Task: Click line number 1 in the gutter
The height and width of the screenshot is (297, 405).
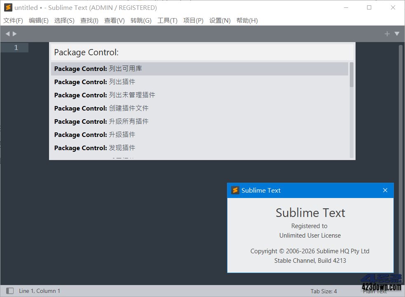Action: [x=16, y=47]
